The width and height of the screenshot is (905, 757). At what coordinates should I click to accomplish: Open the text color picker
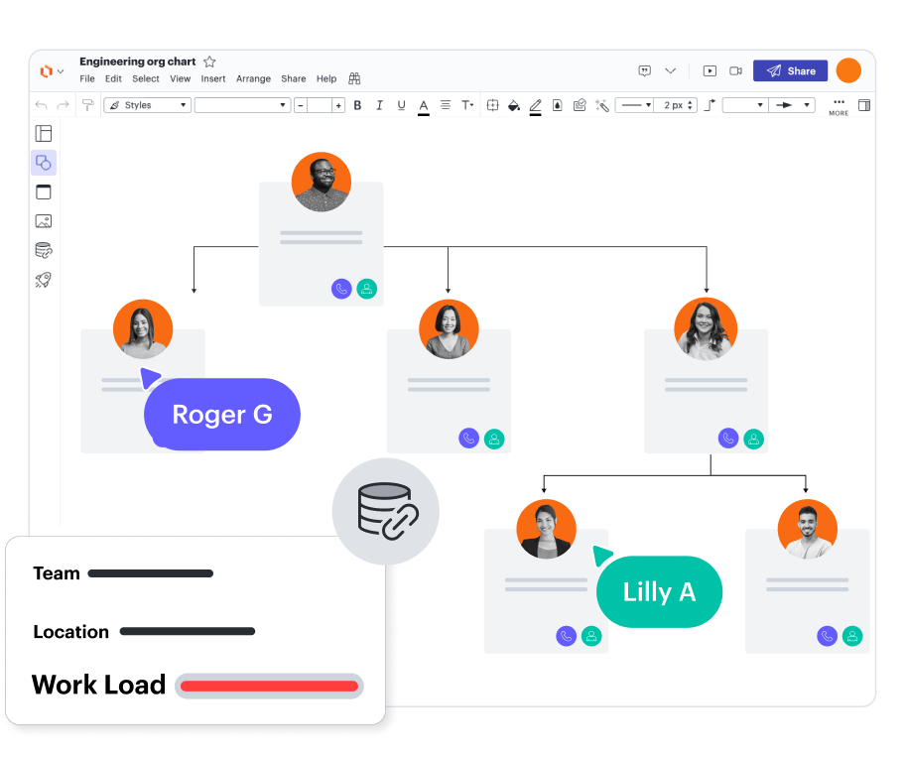424,105
